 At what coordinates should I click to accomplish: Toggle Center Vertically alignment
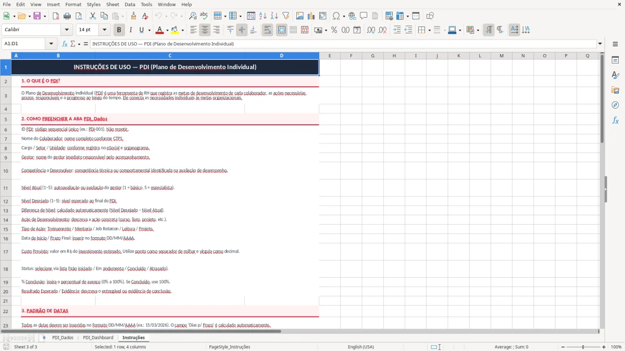click(x=242, y=30)
